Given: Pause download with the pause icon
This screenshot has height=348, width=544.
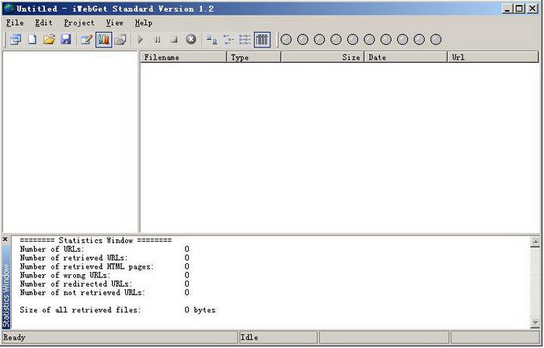Looking at the screenshot, I should [158, 40].
